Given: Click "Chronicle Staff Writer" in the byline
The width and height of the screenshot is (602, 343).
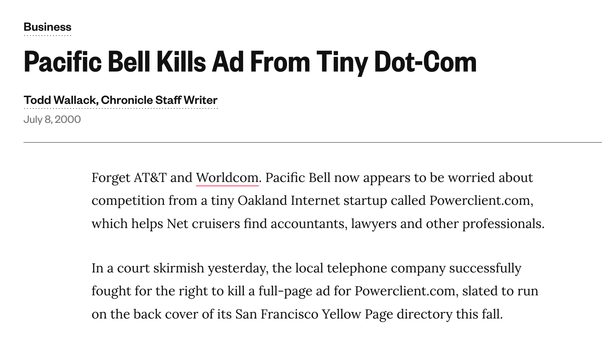Looking at the screenshot, I should coord(159,100).
